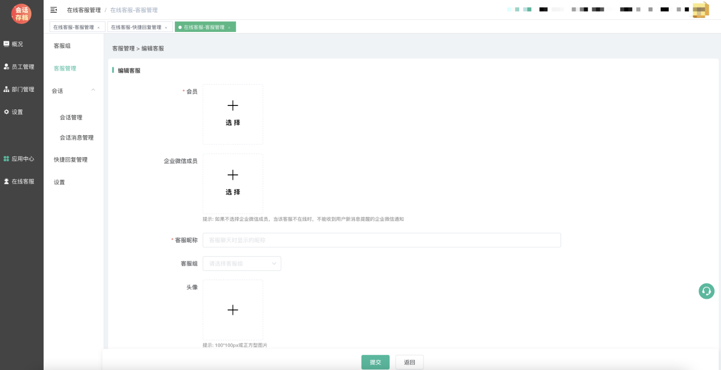Click the green headset support icon

click(x=706, y=291)
